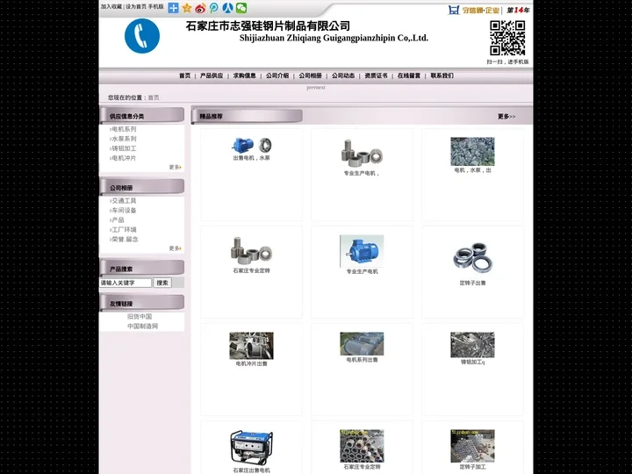This screenshot has height=474, width=632.
Task: Open the 求购信息 menu item
Action: click(x=244, y=75)
